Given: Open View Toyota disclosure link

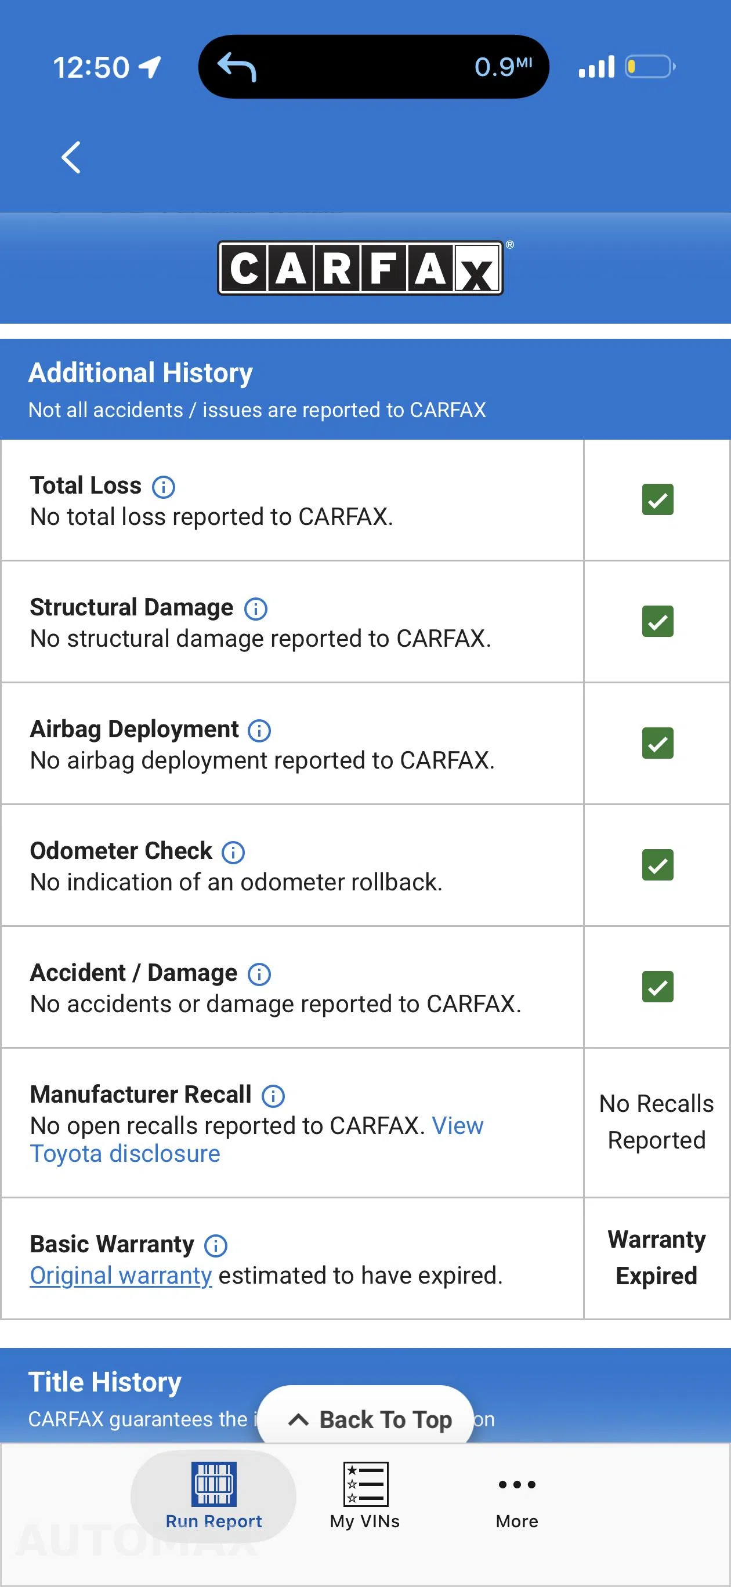Looking at the screenshot, I should pos(257,1140).
